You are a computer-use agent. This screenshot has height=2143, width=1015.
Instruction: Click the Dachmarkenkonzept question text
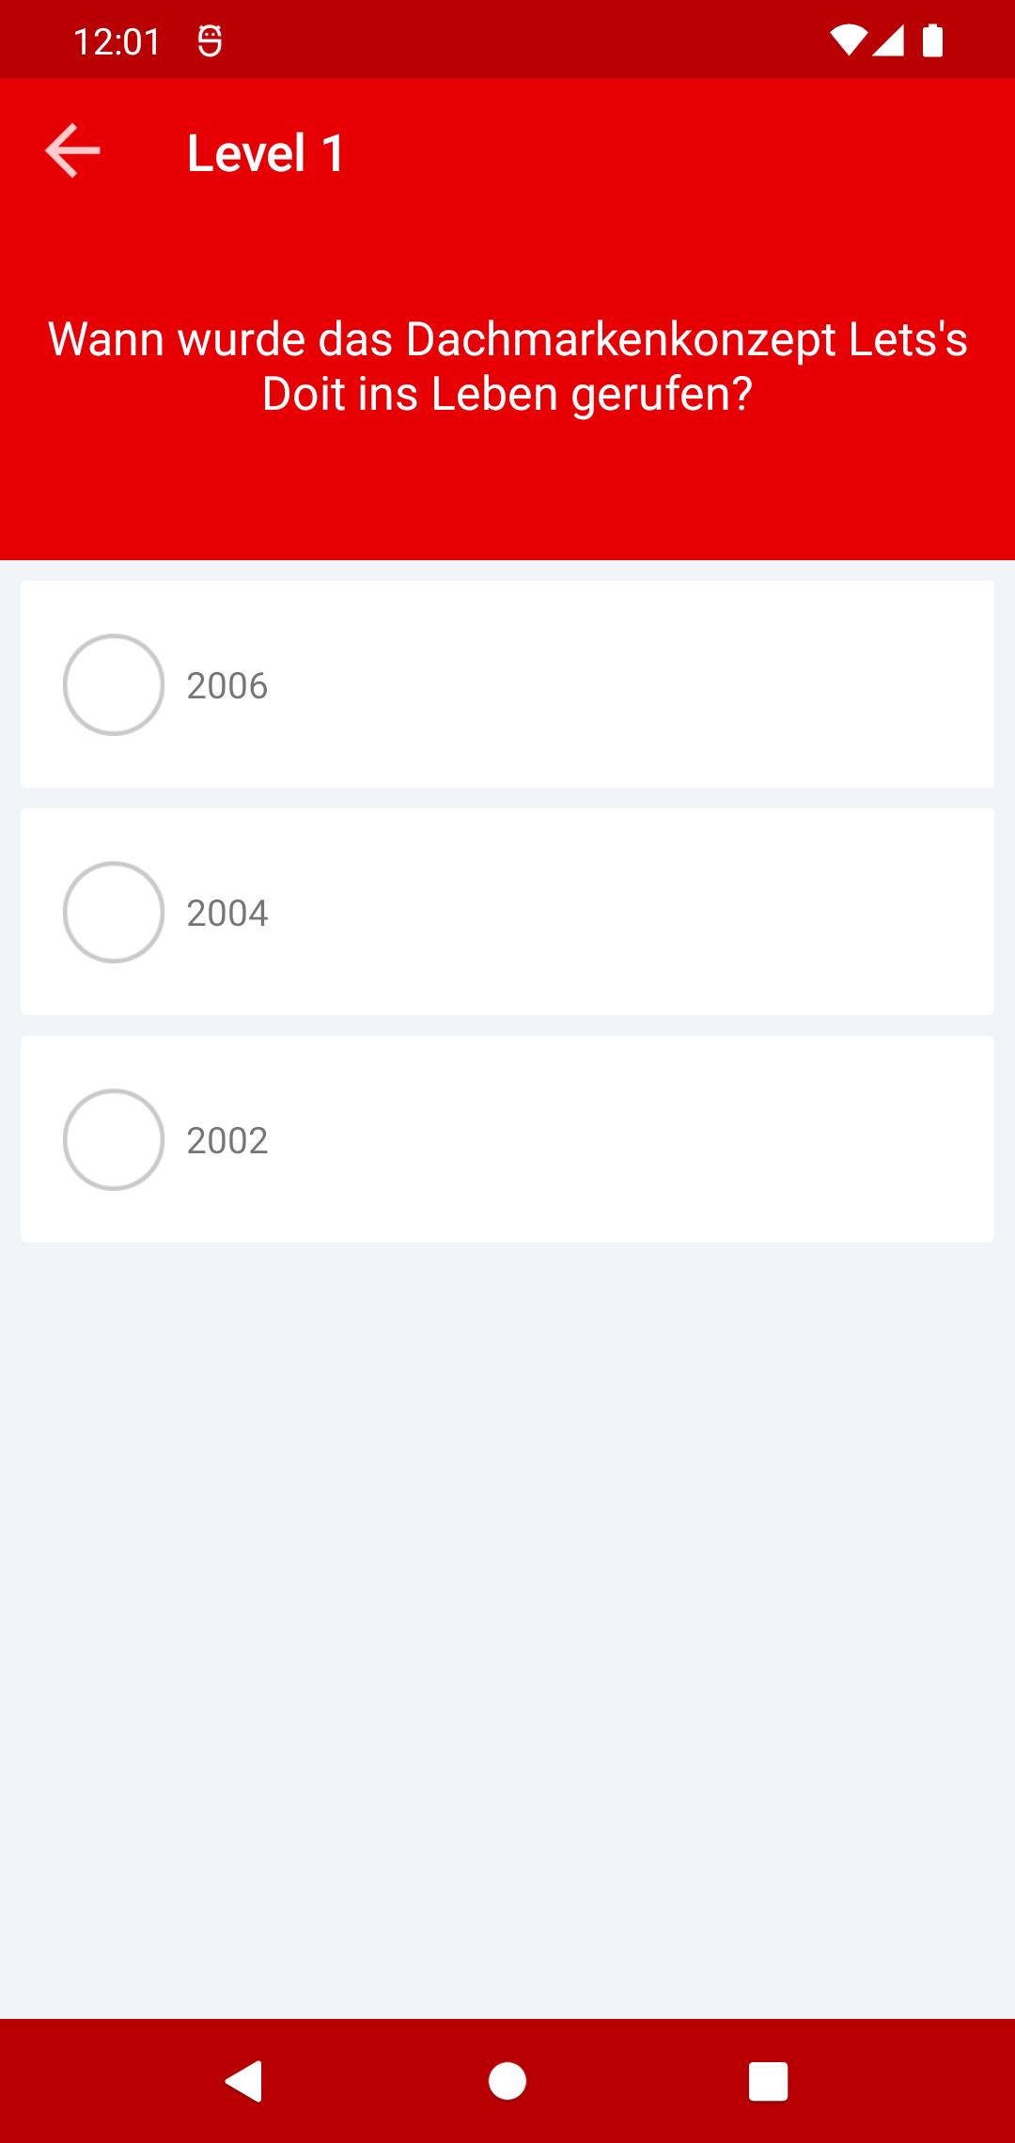[x=507, y=366]
